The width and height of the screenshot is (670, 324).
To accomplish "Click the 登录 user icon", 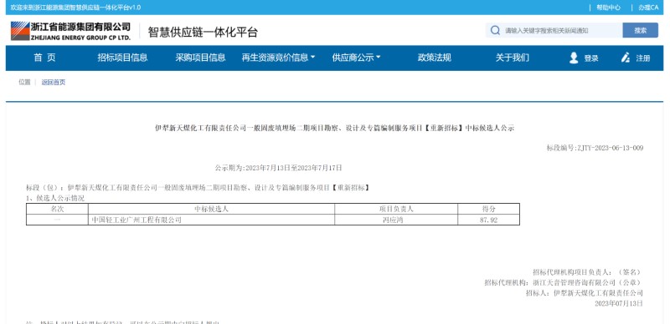I will [x=574, y=58].
